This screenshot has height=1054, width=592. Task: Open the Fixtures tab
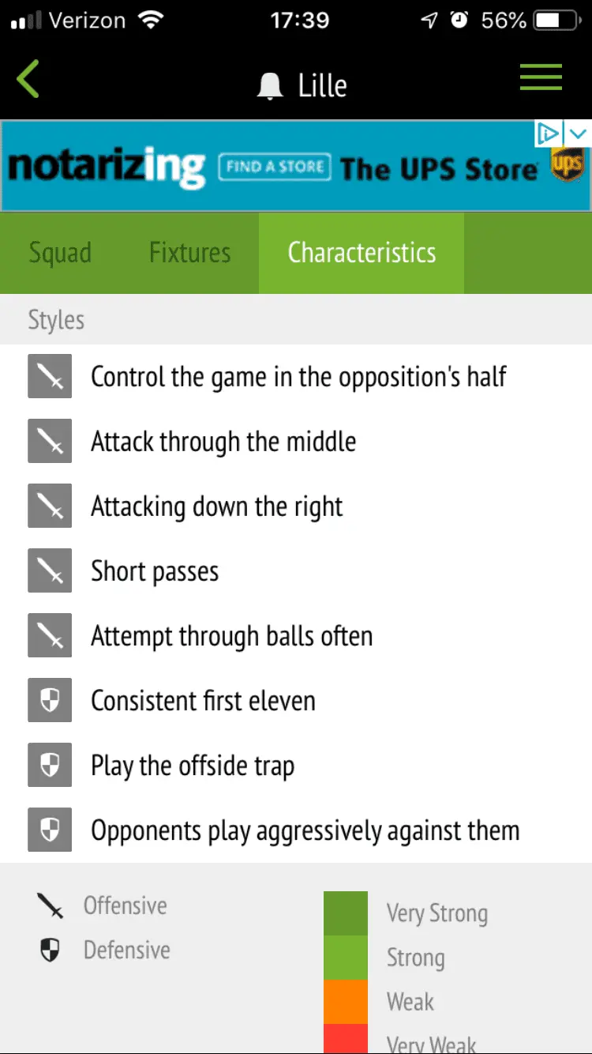click(x=190, y=253)
